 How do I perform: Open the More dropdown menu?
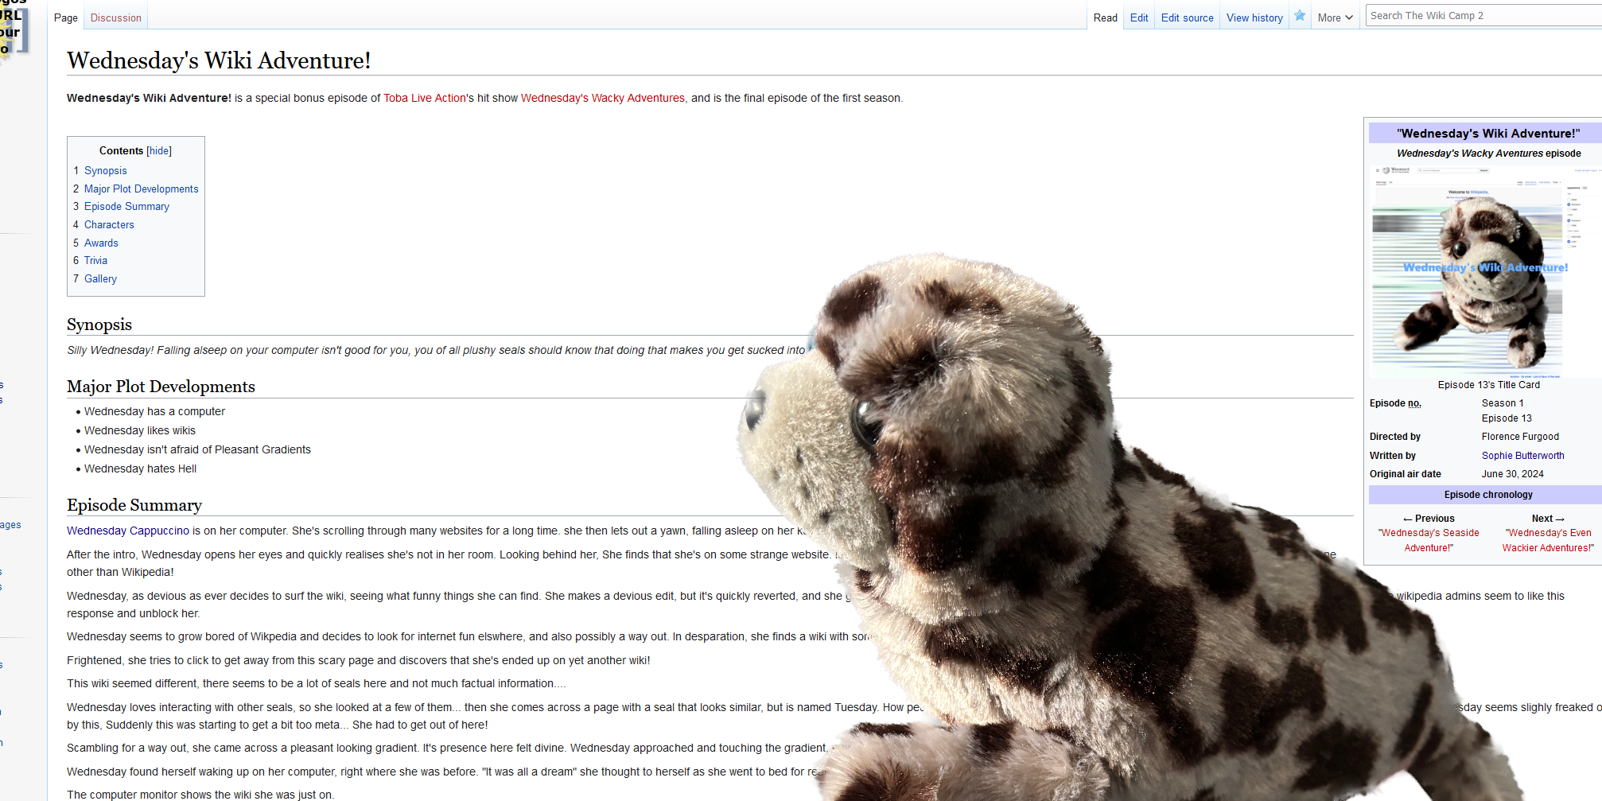pyautogui.click(x=1335, y=17)
